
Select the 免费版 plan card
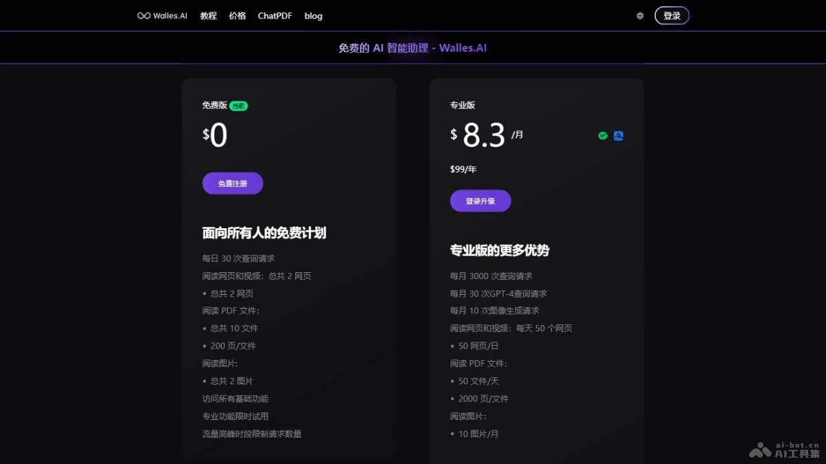coord(288,268)
